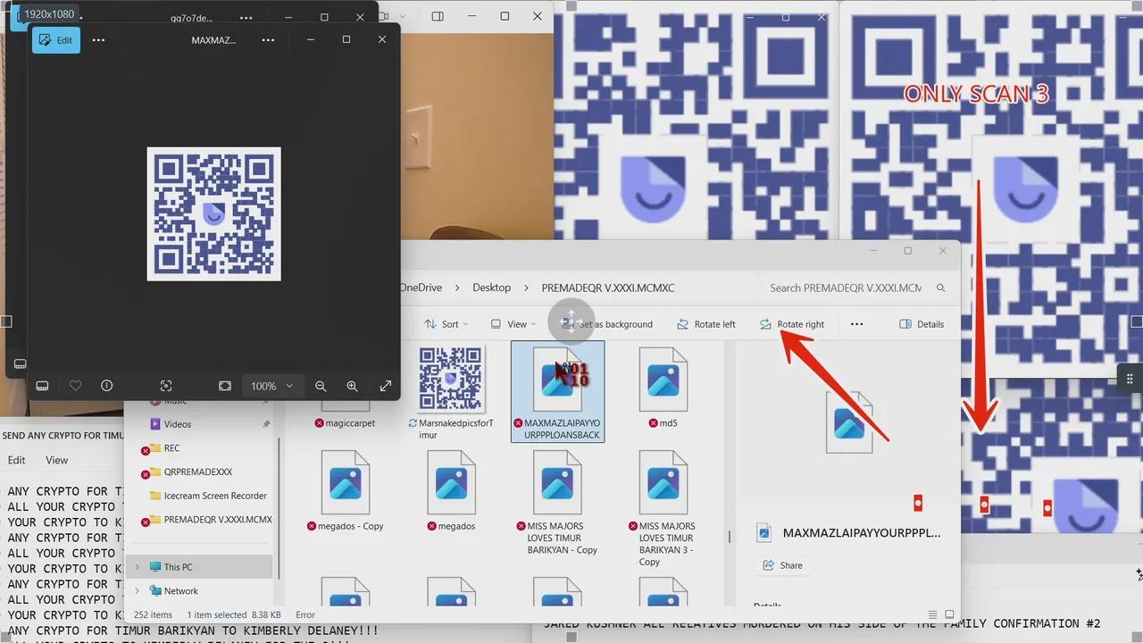Open the View dropdown in File Explorer
The width and height of the screenshot is (1143, 643).
513,324
